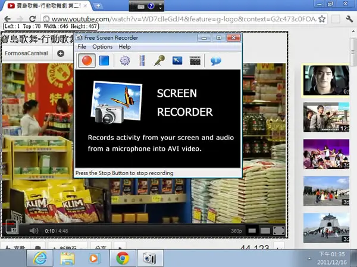Open the Help menu
Viewport: 357px width, 267px height.
point(124,47)
